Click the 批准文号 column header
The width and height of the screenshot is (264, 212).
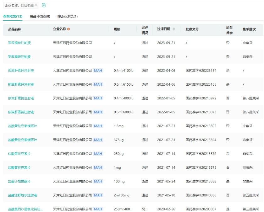(x=192, y=29)
